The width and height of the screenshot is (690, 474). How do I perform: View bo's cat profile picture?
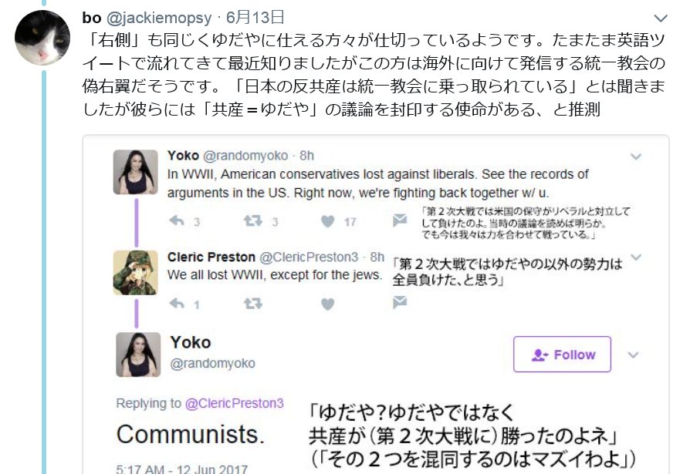[x=42, y=38]
